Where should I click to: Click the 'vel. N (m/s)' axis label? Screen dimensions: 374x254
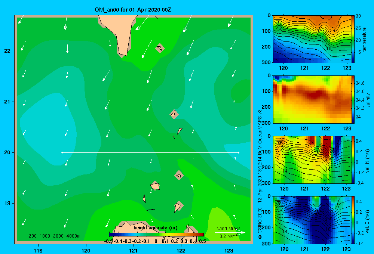click(x=368, y=161)
